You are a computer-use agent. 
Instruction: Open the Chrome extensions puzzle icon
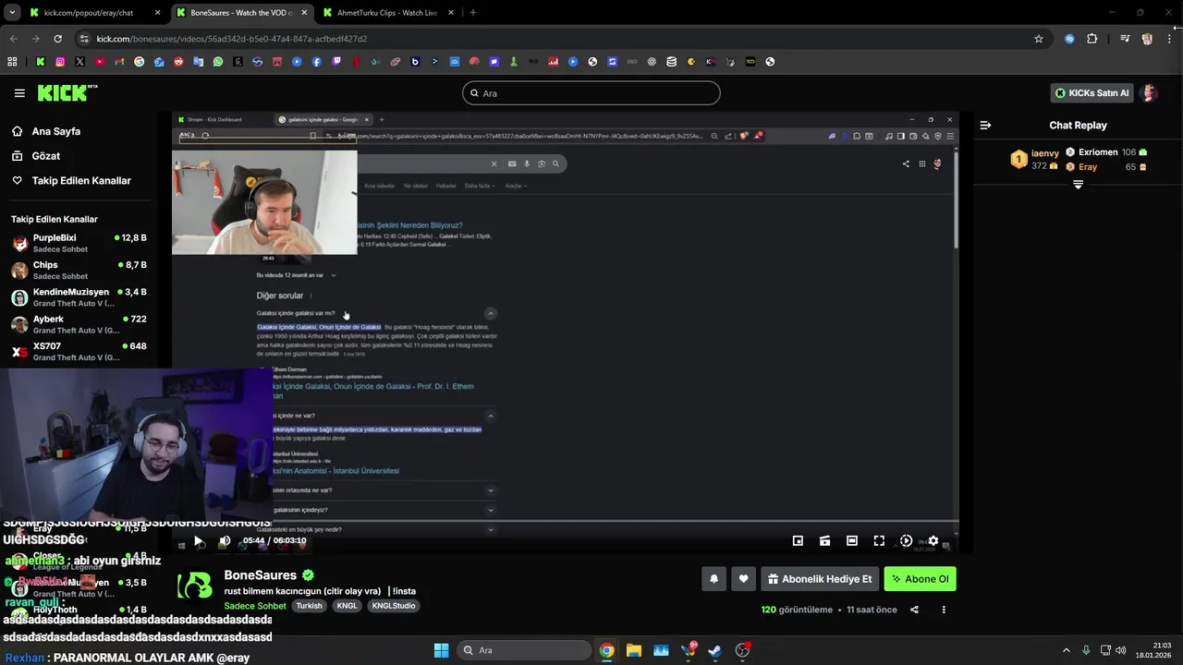point(1092,39)
